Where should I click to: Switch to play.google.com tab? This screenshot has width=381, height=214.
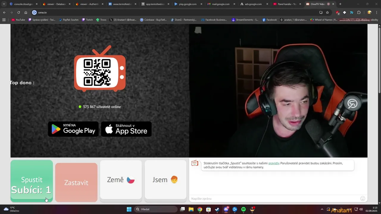[188, 4]
